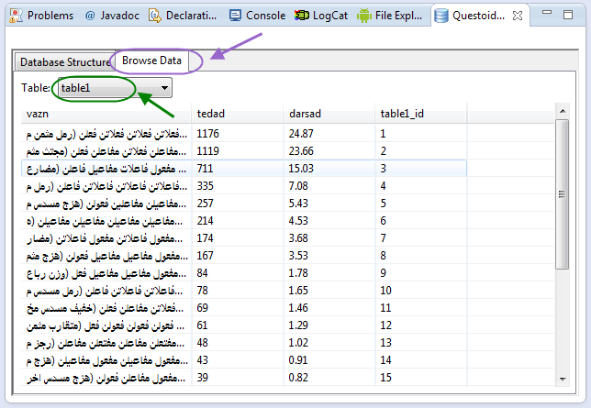Select darsad cell 1.78

click(x=329, y=273)
